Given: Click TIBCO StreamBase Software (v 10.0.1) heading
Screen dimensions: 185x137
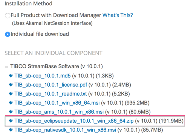Looking at the screenshot, I should 57,66.
